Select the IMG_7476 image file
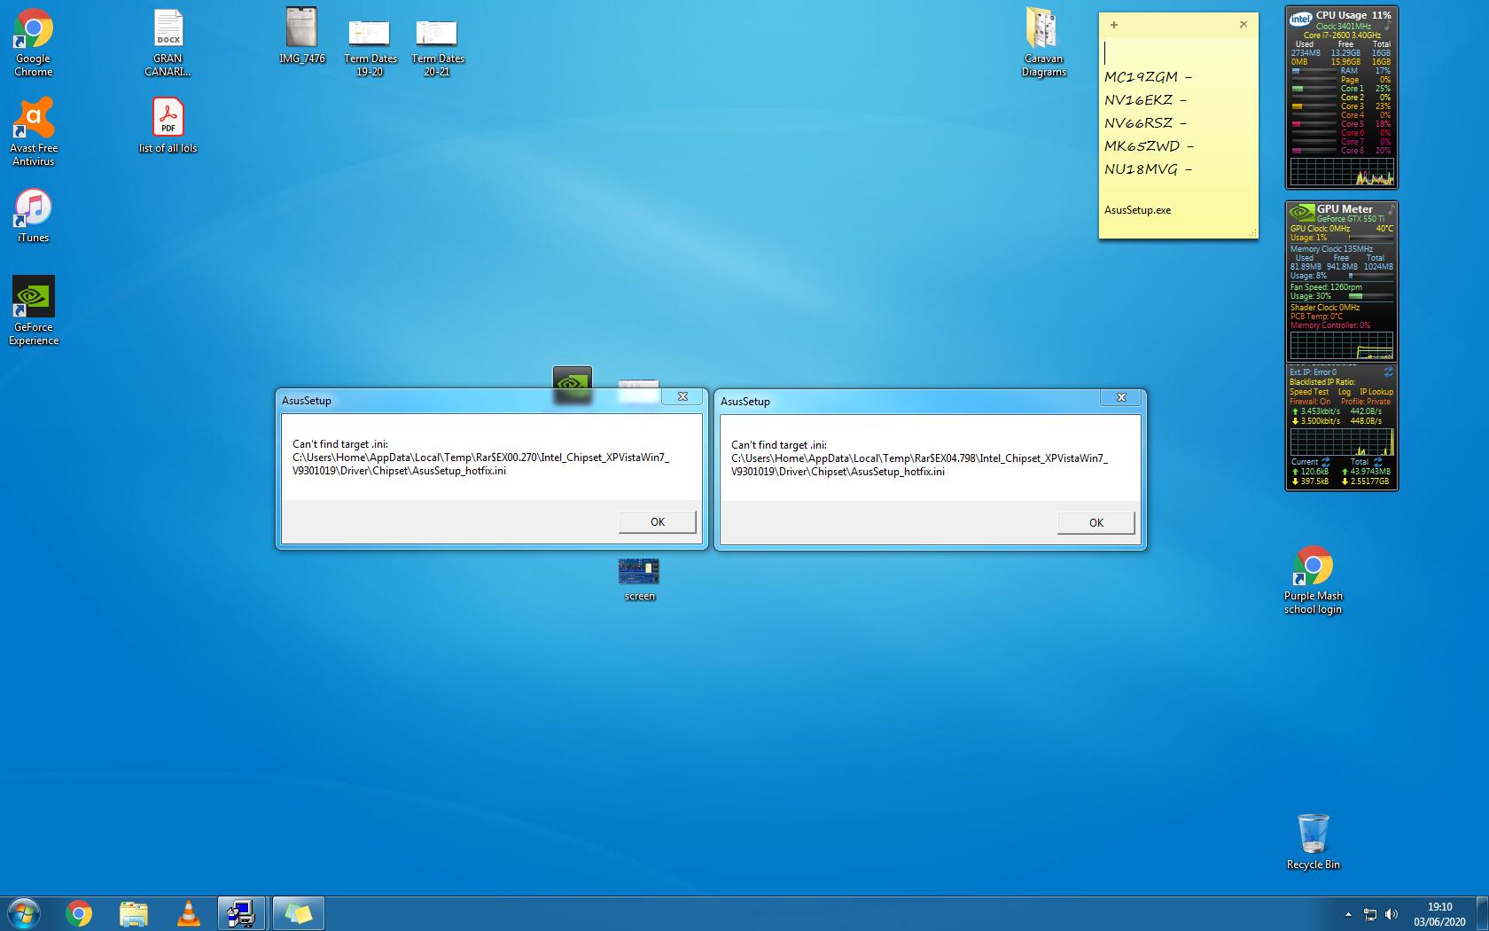This screenshot has width=1489, height=931. pos(302,36)
